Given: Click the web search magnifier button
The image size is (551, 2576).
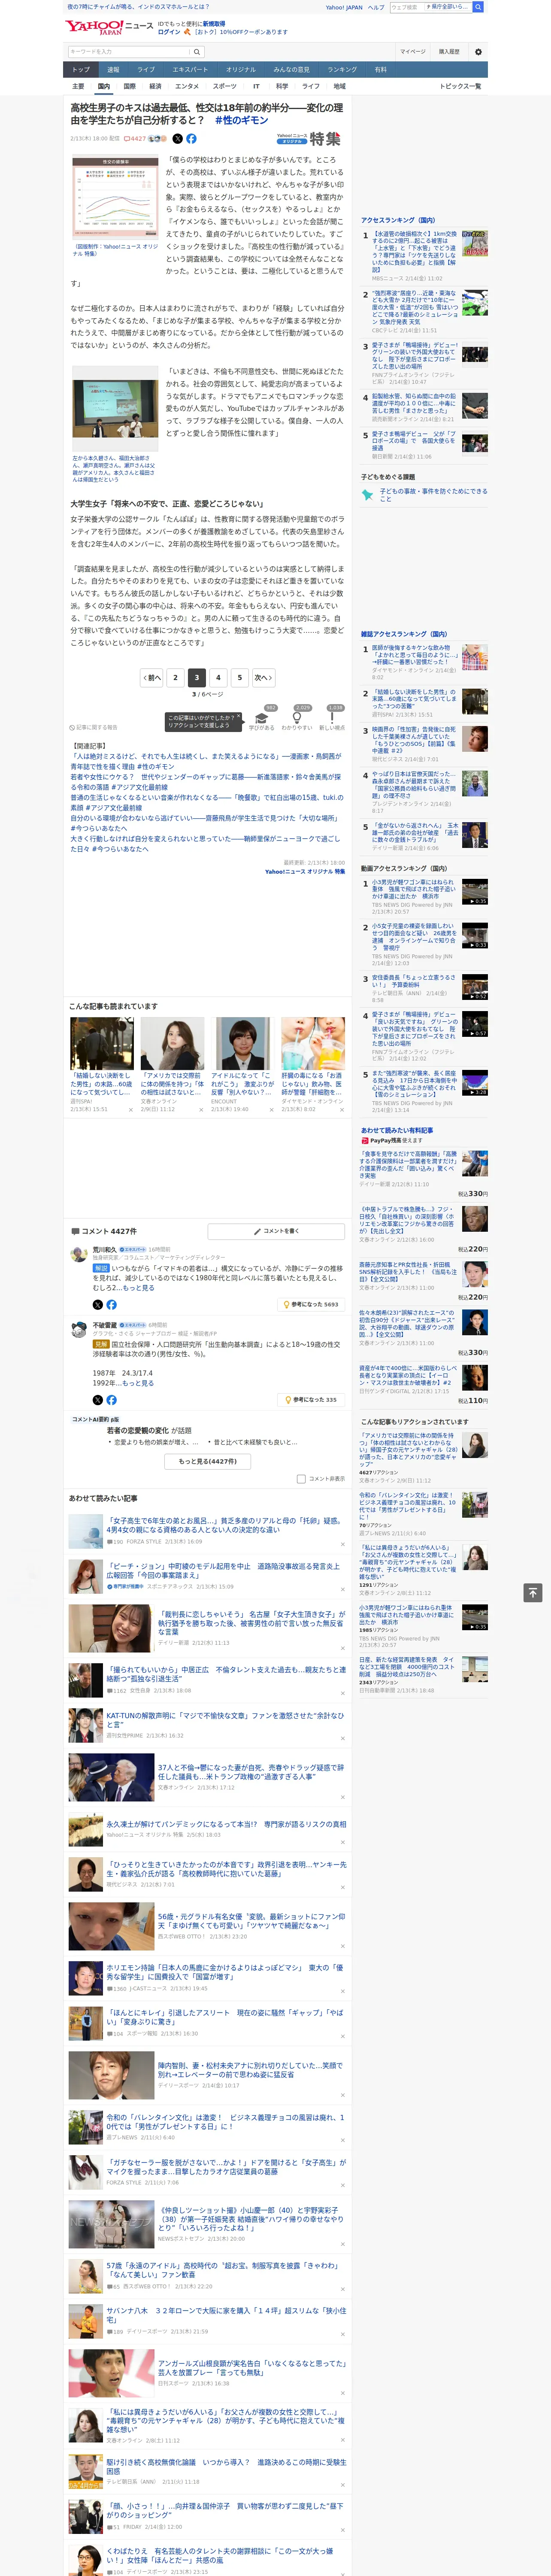Looking at the screenshot, I should 479,7.
